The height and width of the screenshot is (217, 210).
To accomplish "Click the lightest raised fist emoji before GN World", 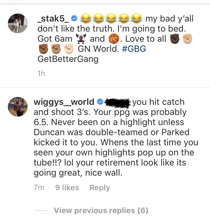I will [69, 49].
